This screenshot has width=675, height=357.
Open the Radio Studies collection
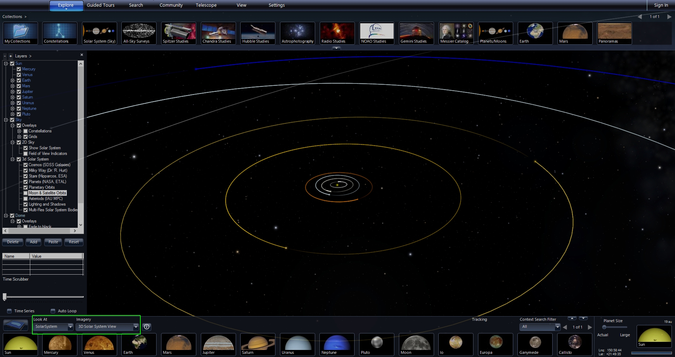pyautogui.click(x=337, y=33)
